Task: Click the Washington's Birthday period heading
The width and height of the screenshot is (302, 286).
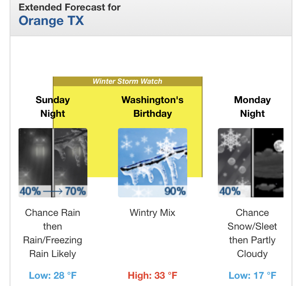Action: (152, 107)
